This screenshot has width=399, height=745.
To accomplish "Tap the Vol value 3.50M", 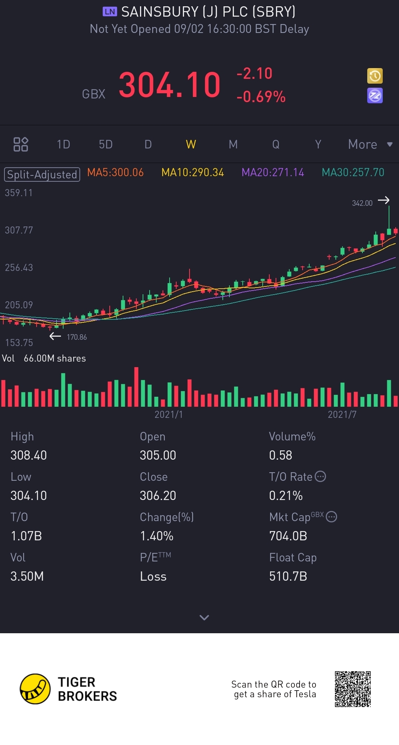I will click(27, 576).
